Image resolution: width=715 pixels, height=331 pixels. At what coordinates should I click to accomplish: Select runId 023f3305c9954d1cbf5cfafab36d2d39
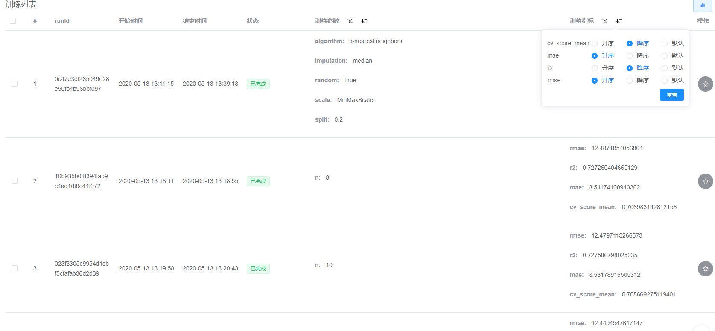[82, 269]
